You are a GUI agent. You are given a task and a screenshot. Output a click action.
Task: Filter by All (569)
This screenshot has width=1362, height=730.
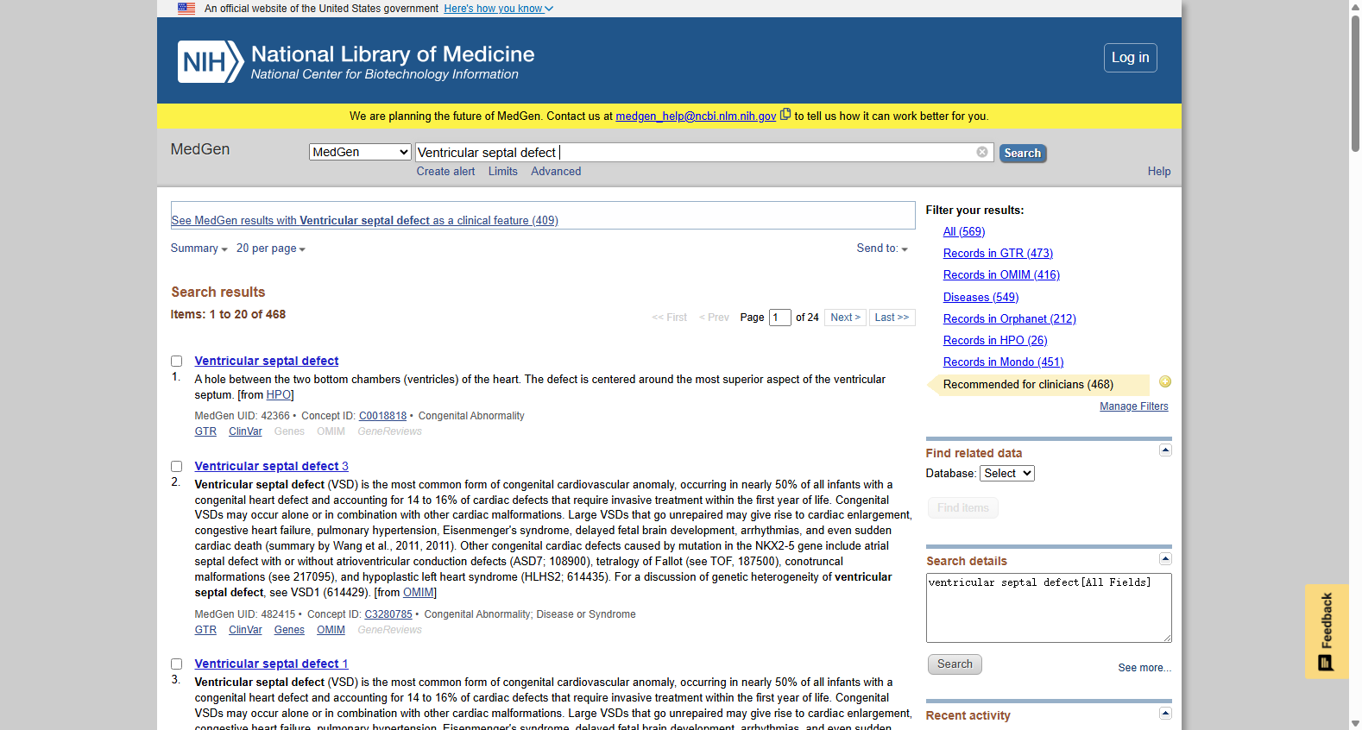point(964,232)
